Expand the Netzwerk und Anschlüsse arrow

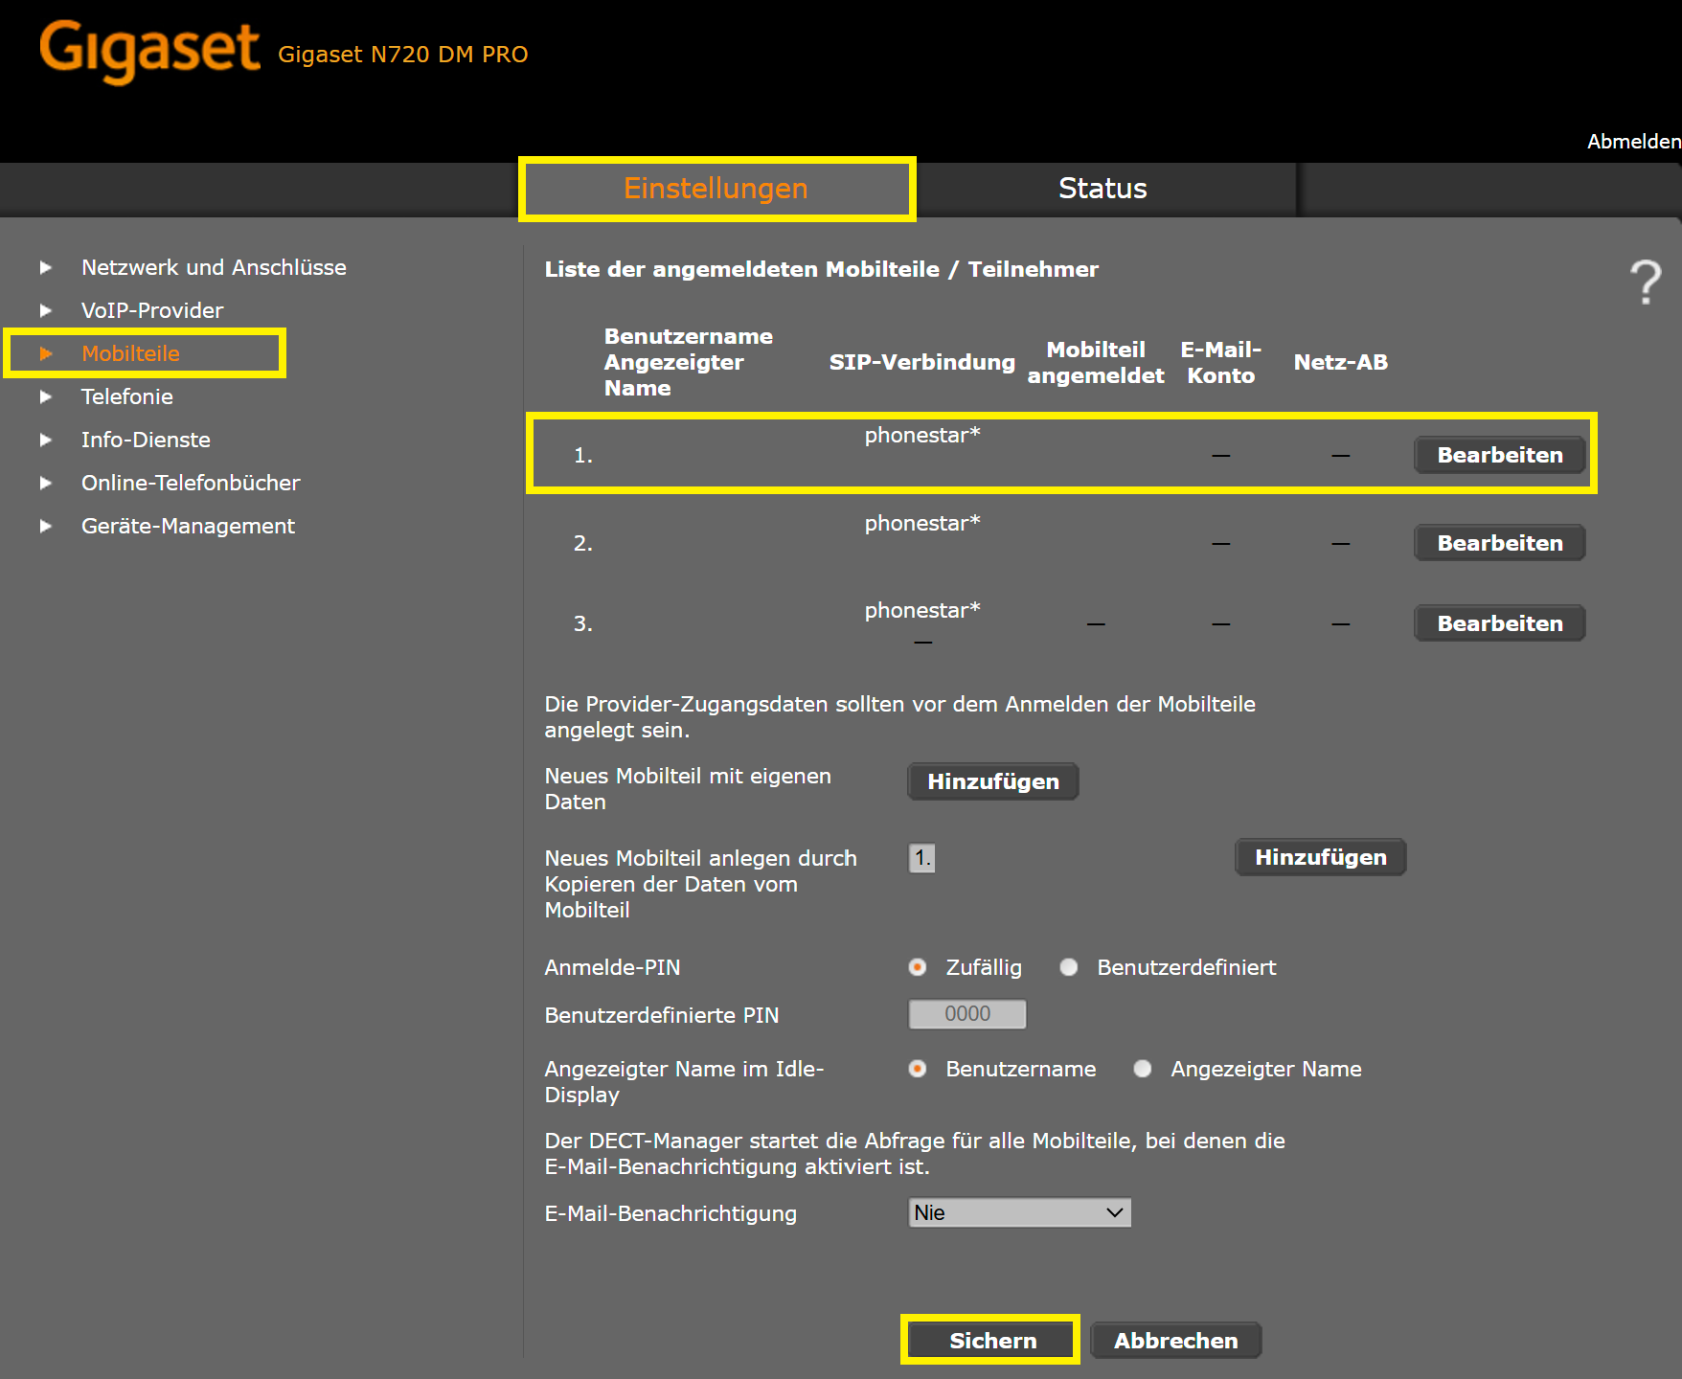pyautogui.click(x=45, y=267)
